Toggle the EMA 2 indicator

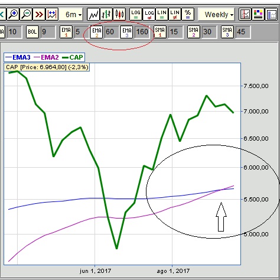click(x=96, y=32)
